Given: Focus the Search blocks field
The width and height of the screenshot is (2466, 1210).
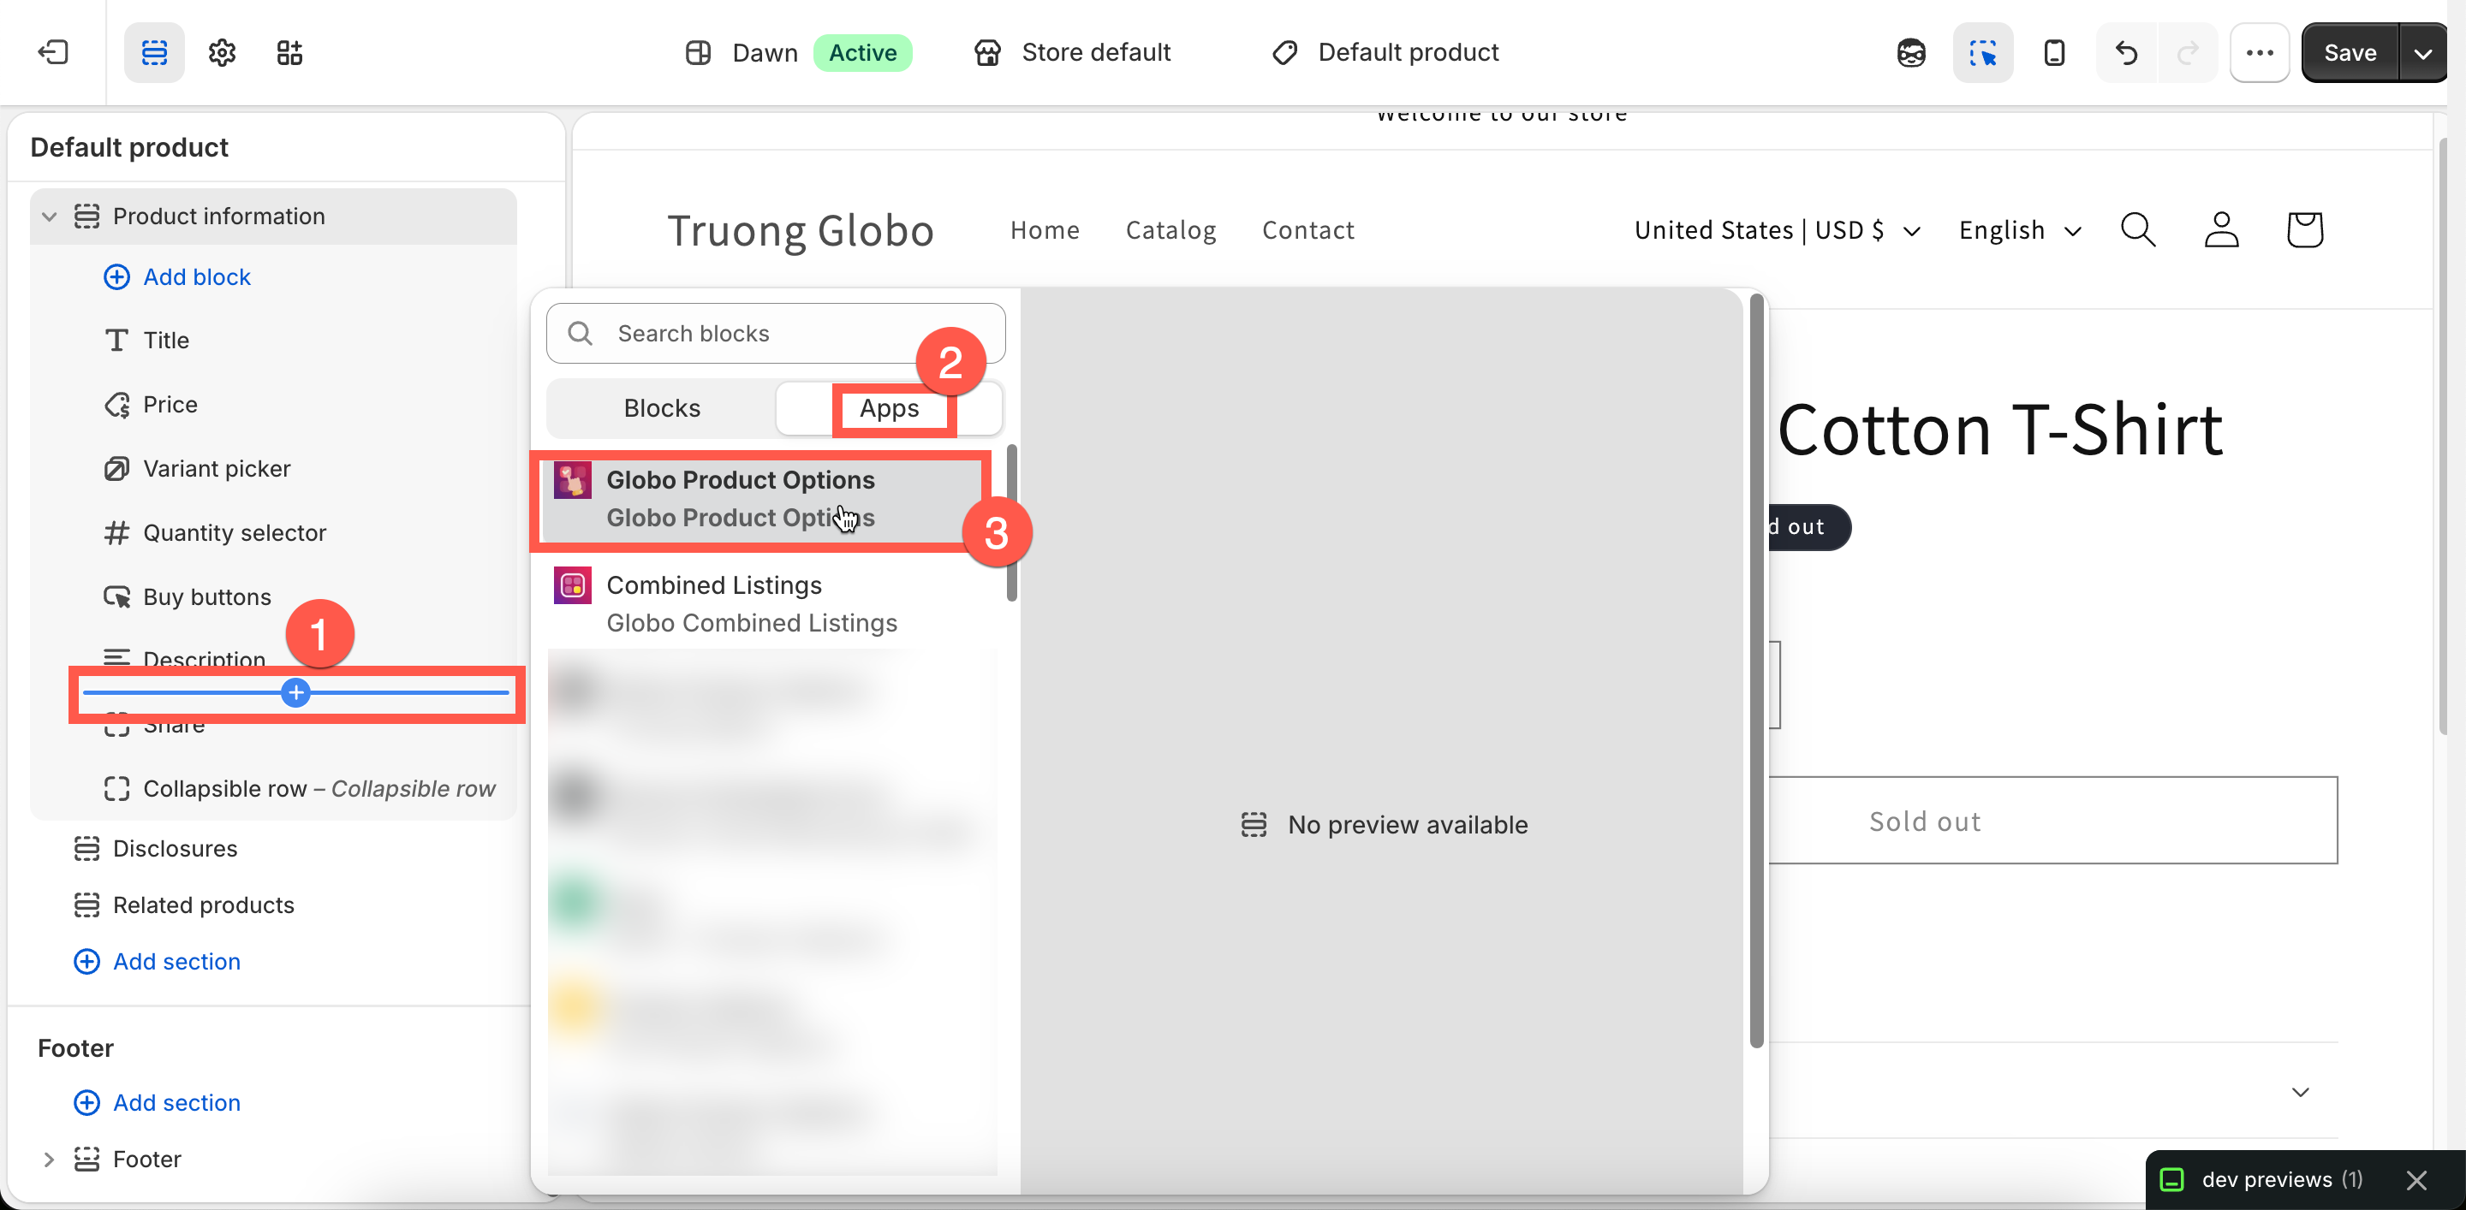Looking at the screenshot, I should click(x=776, y=333).
